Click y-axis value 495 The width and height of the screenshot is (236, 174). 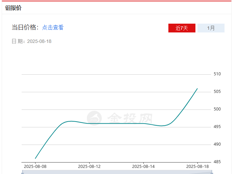[217, 127]
